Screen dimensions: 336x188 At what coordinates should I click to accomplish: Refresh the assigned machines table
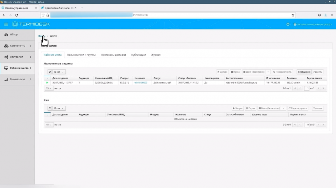click(50, 72)
